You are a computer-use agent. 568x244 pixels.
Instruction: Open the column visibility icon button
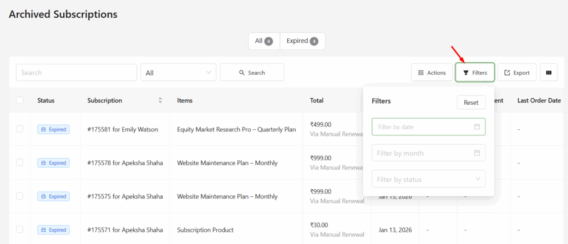pos(549,73)
